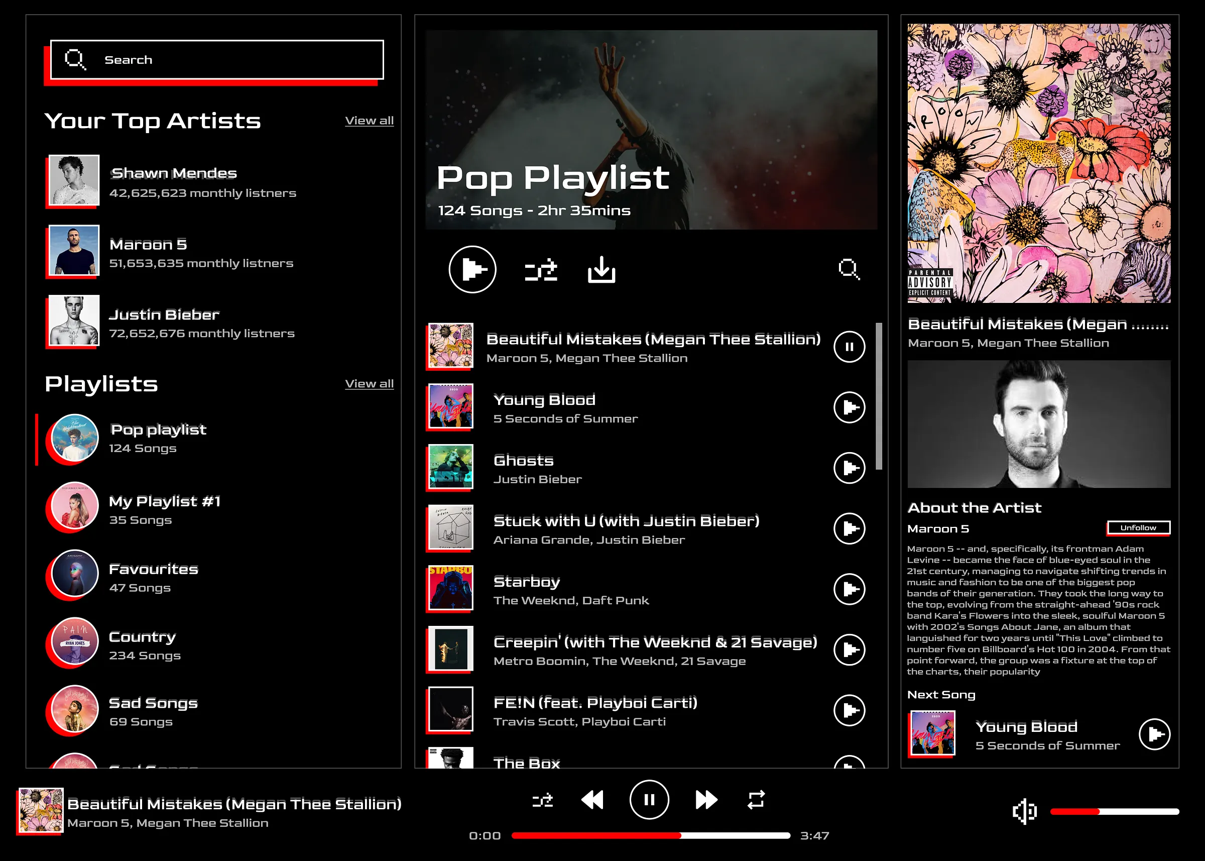1205x861 pixels.
Task: Open View all for Playlists
Action: (x=370, y=383)
